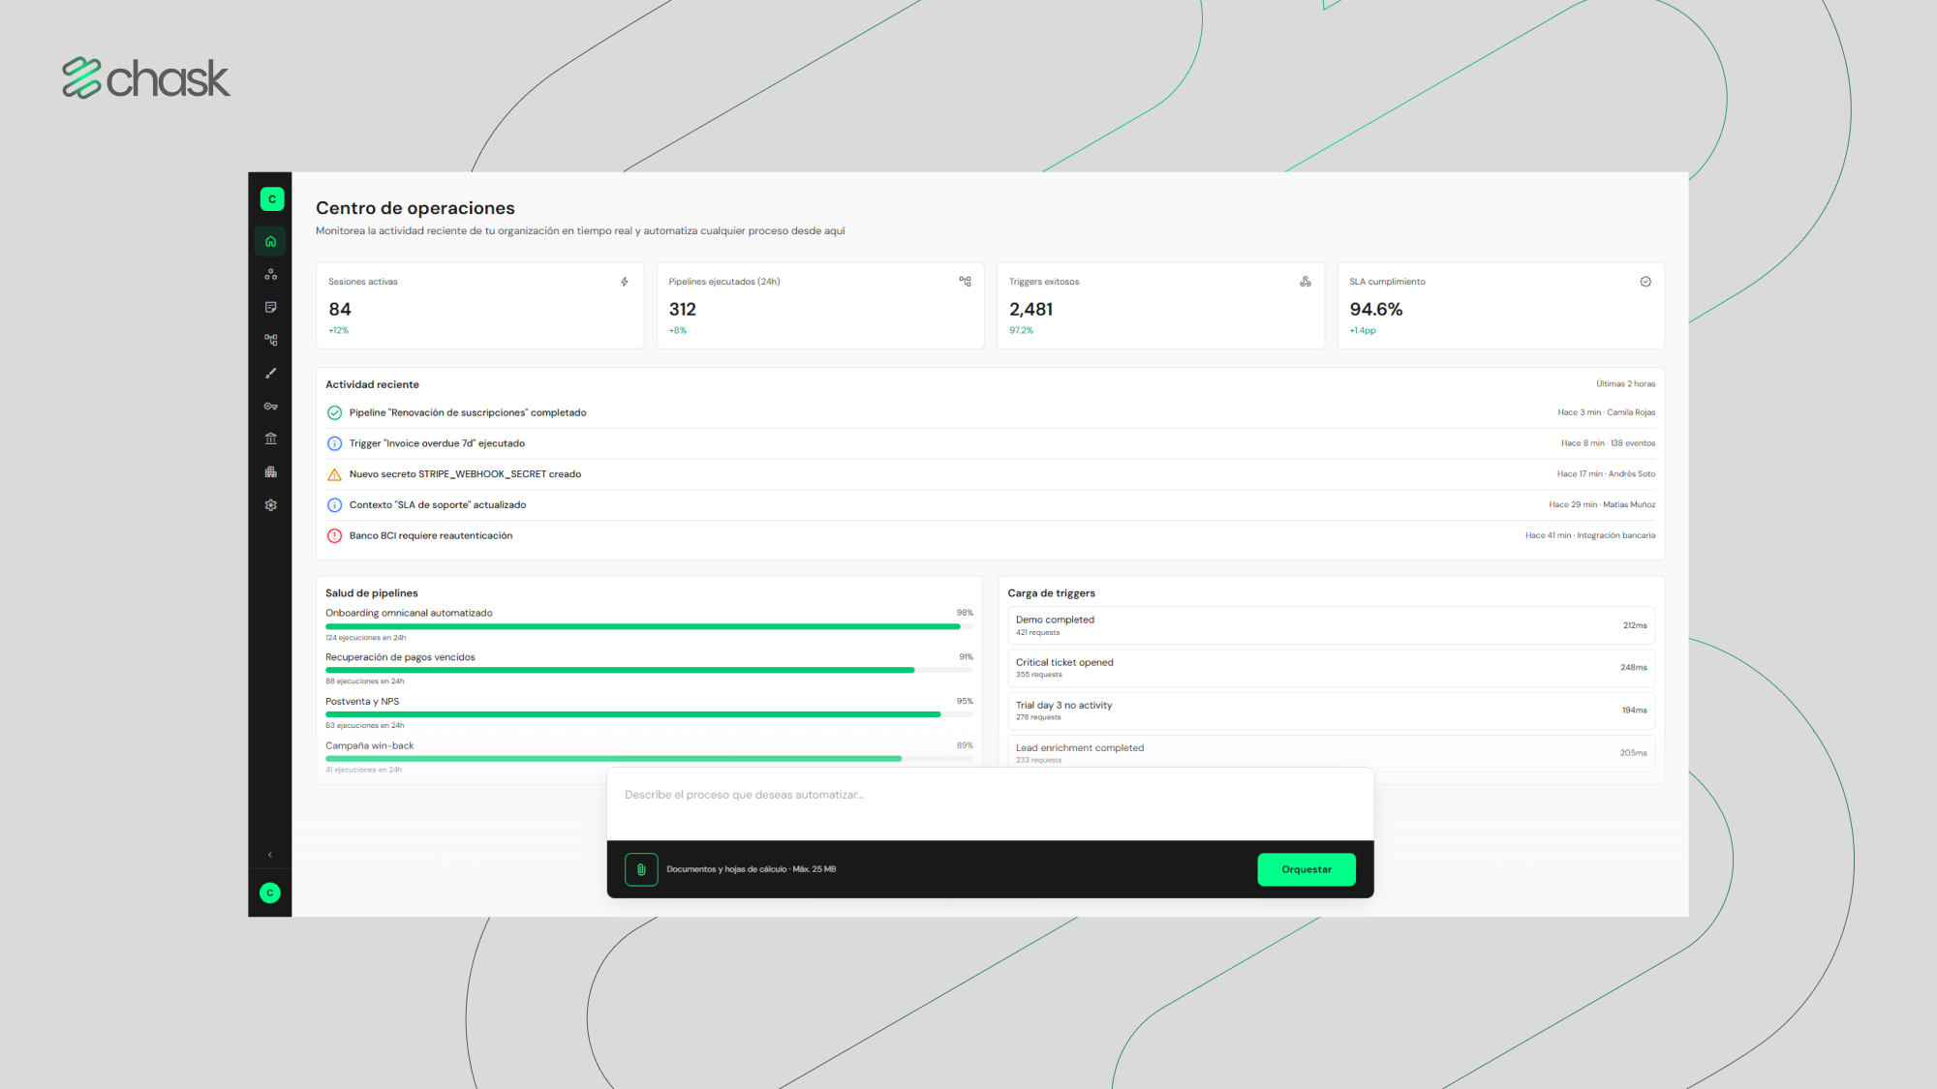
Task: Open the settings gear in sidebar
Action: (x=270, y=504)
